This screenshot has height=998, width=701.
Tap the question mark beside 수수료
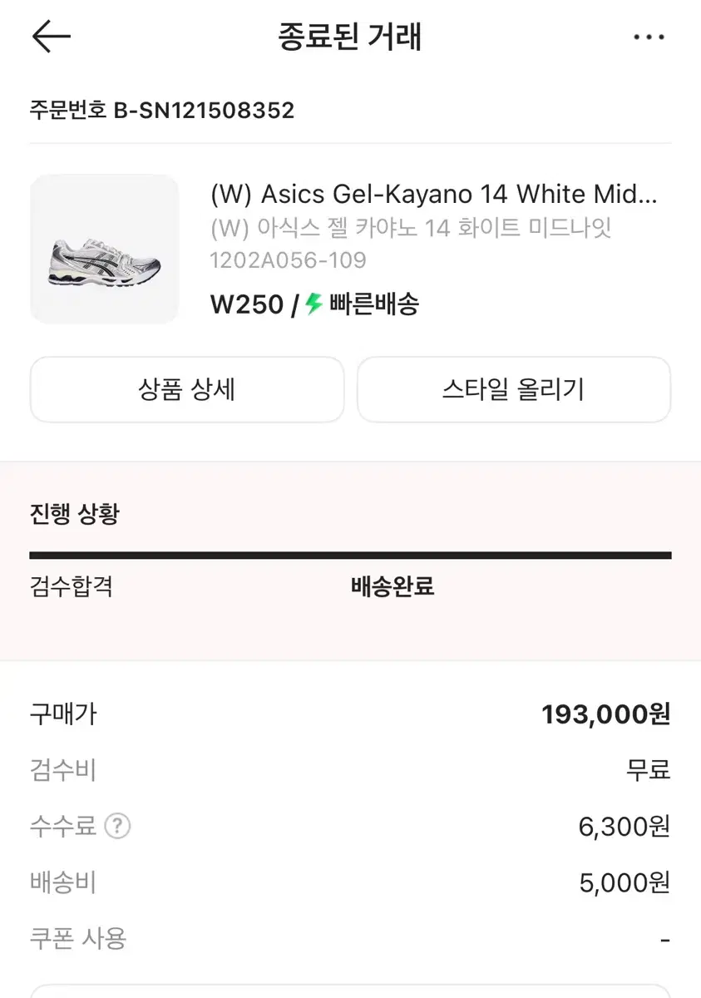point(118,827)
